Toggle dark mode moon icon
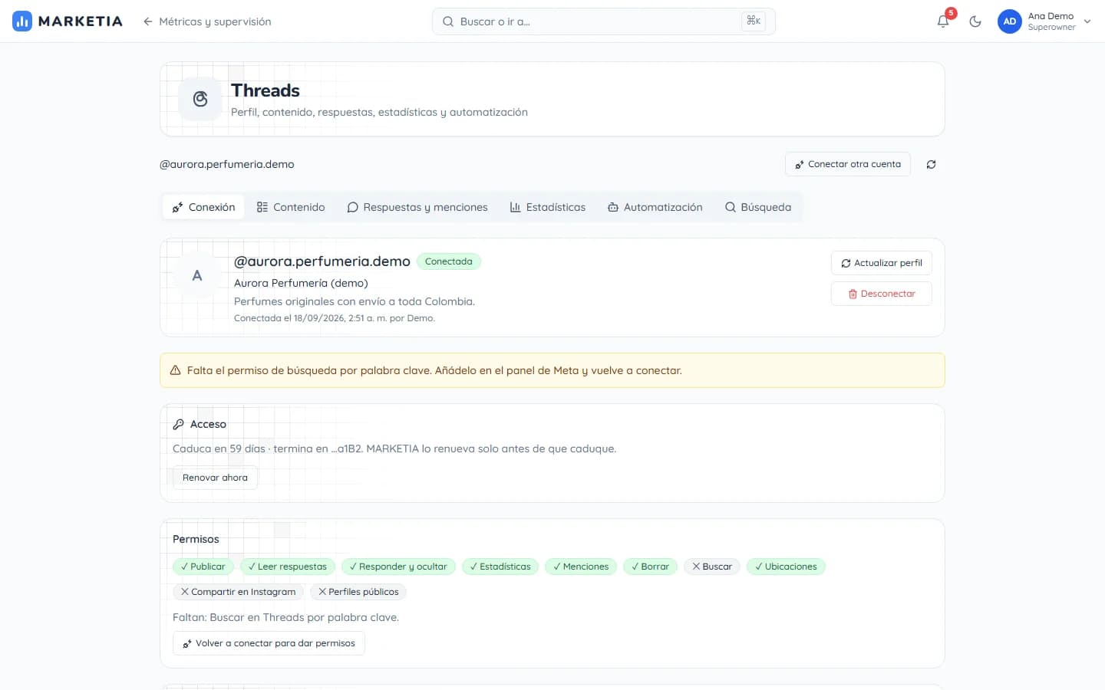The image size is (1105, 690). click(x=975, y=21)
